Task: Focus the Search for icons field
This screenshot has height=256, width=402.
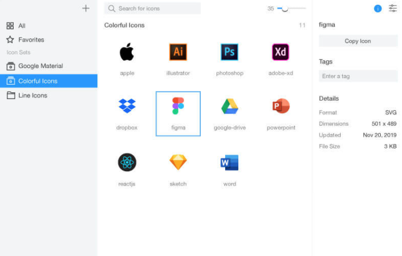Action: [x=152, y=9]
